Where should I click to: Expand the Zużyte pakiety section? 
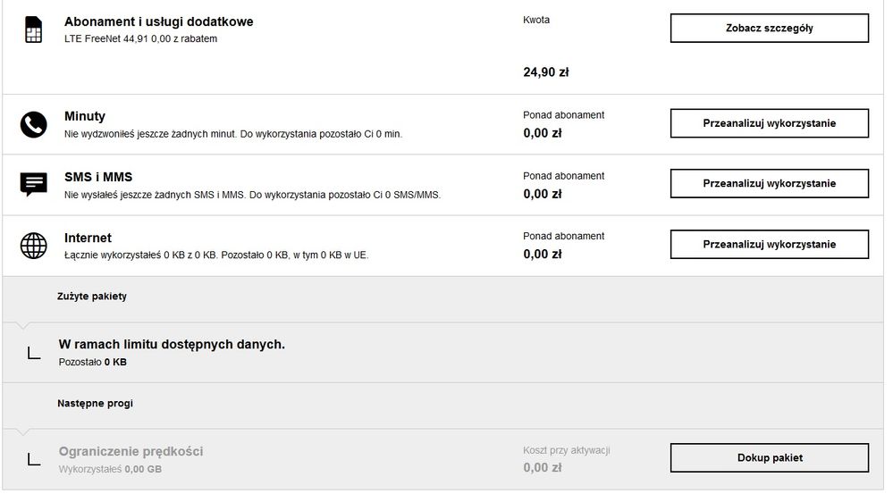pos(92,297)
